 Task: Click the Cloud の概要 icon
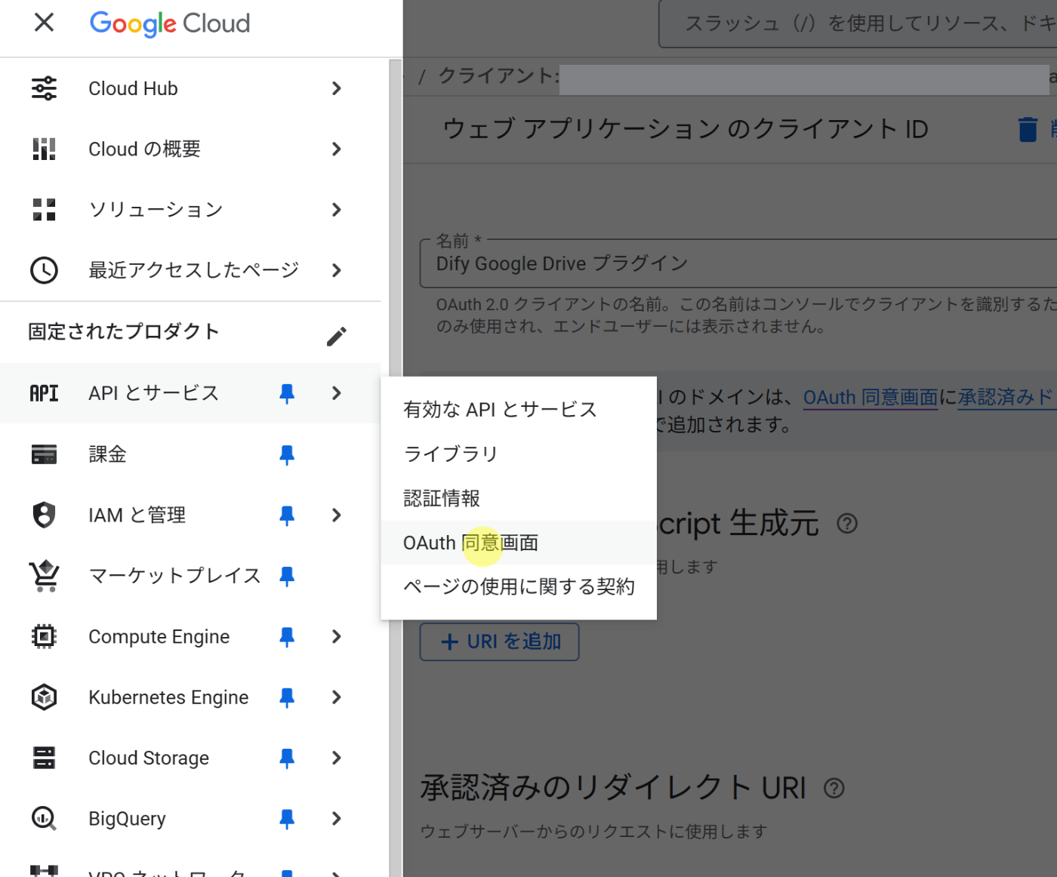click(x=44, y=149)
